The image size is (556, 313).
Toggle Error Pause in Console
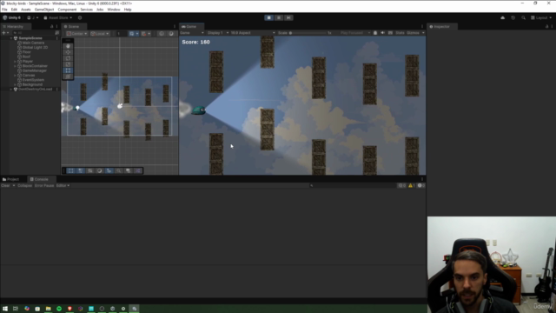point(44,185)
